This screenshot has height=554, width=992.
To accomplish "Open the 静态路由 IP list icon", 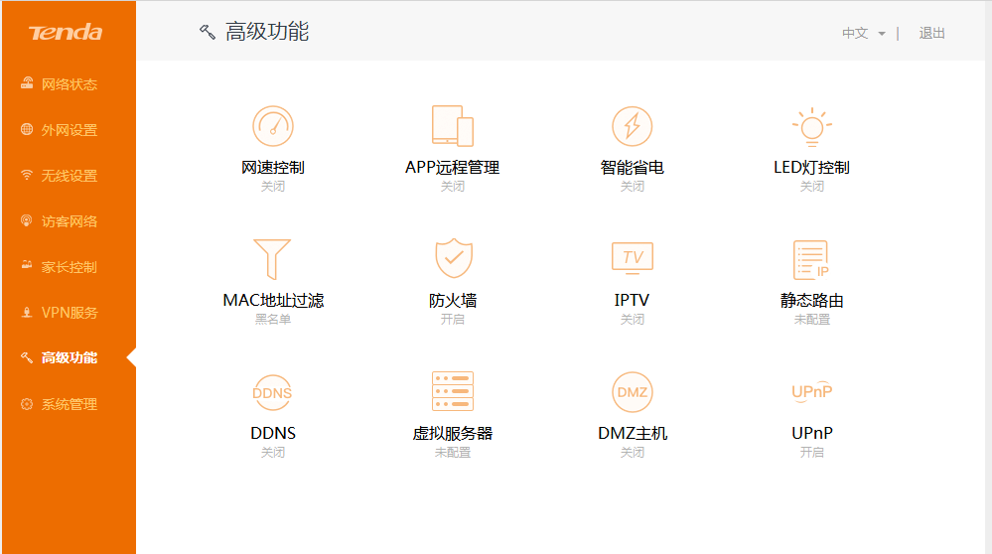I will point(811,260).
